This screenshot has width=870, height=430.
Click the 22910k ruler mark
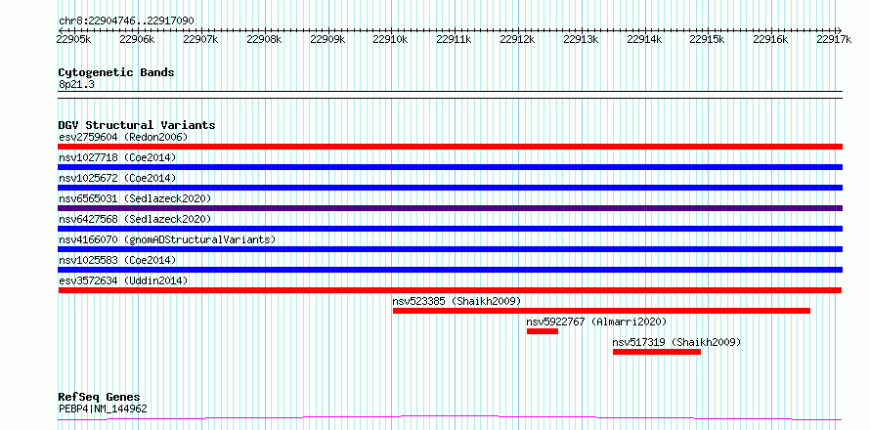click(391, 39)
